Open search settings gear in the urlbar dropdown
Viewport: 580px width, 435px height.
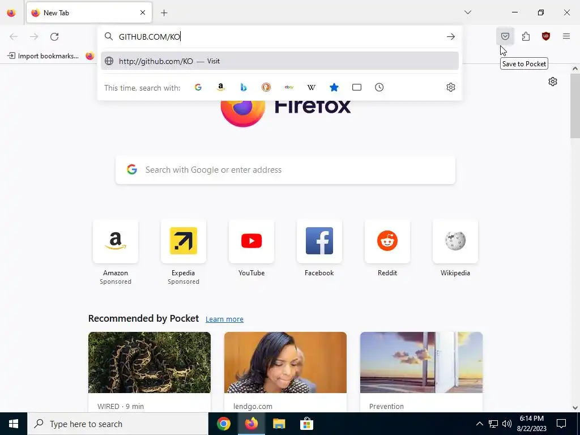click(x=450, y=87)
